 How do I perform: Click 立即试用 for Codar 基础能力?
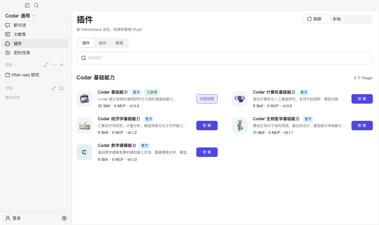tap(207, 99)
